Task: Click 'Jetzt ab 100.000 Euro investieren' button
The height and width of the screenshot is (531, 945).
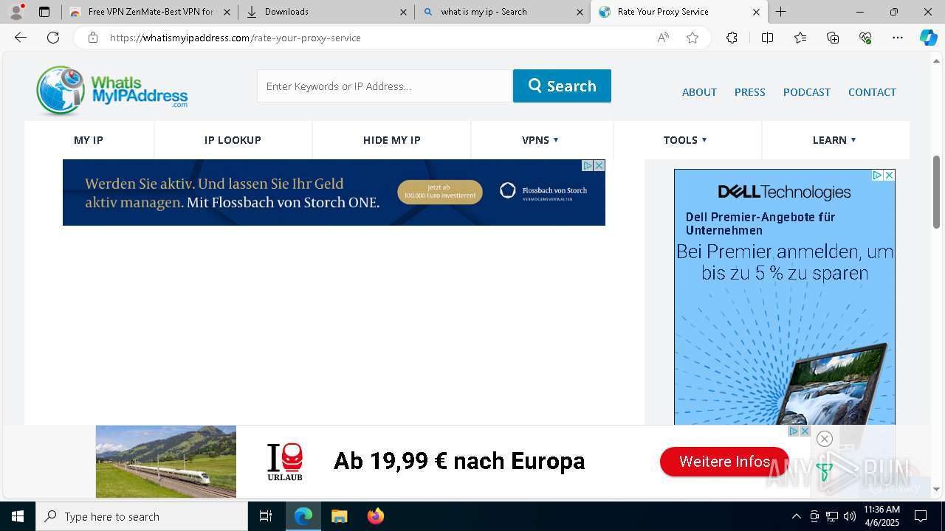Action: [440, 192]
